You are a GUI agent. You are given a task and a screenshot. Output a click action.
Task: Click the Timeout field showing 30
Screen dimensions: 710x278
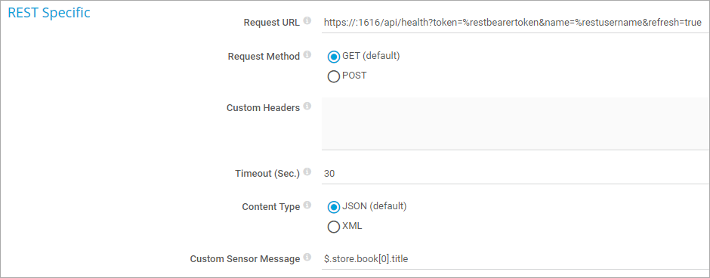[x=515, y=174]
